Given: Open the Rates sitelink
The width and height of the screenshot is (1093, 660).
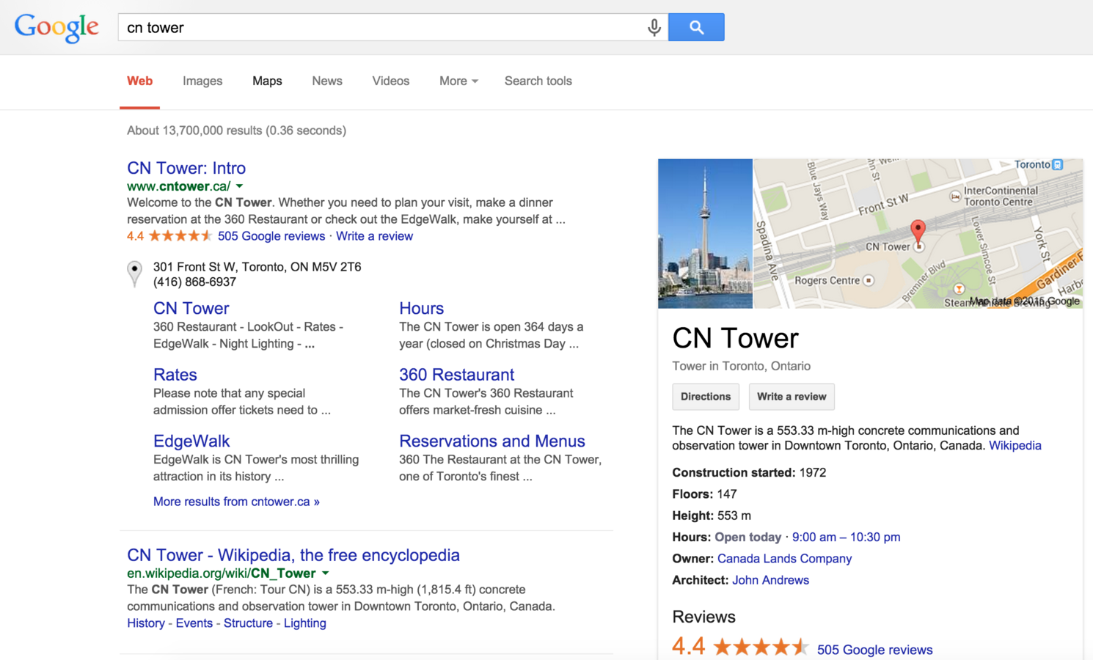Looking at the screenshot, I should point(175,375).
